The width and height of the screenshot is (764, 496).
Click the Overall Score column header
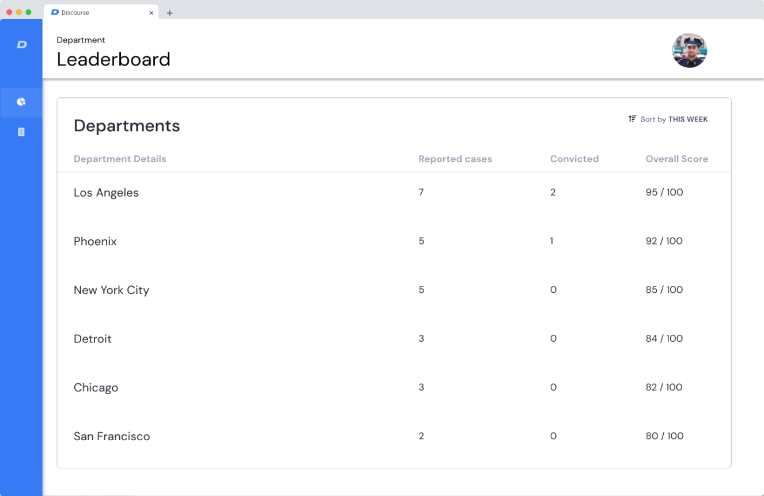pos(677,159)
